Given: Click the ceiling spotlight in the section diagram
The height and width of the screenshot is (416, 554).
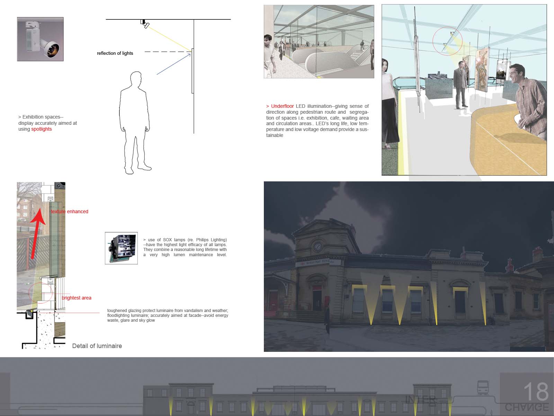Looking at the screenshot, I should (144, 24).
